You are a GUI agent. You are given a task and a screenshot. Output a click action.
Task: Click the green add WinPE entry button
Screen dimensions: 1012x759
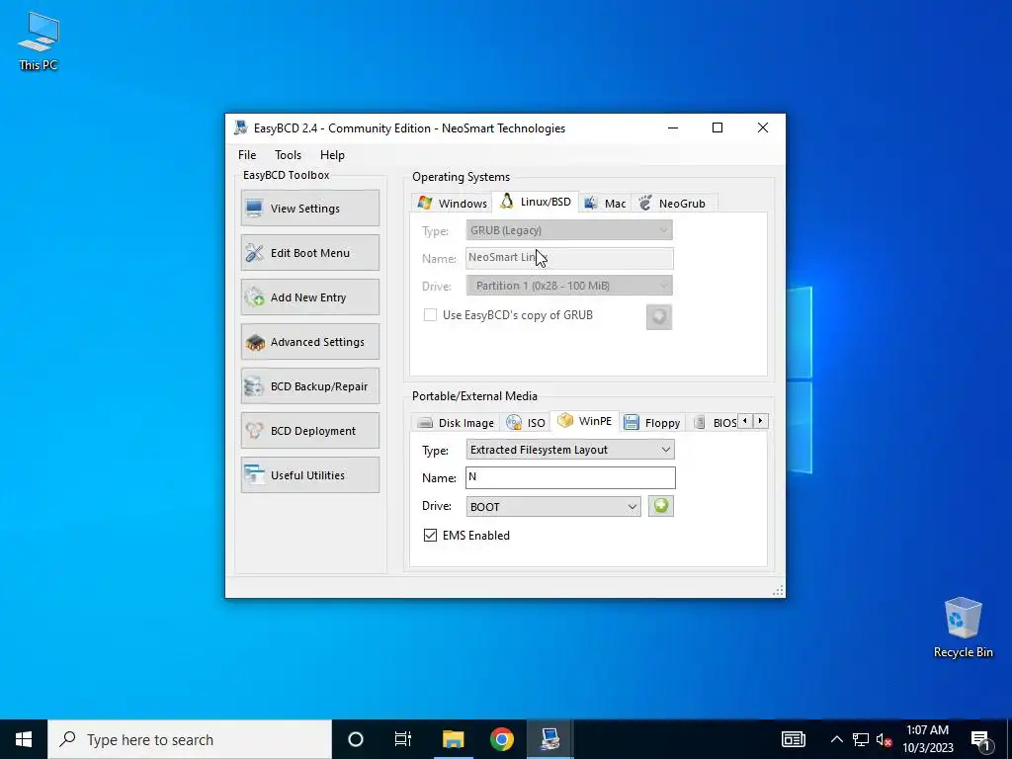point(661,506)
